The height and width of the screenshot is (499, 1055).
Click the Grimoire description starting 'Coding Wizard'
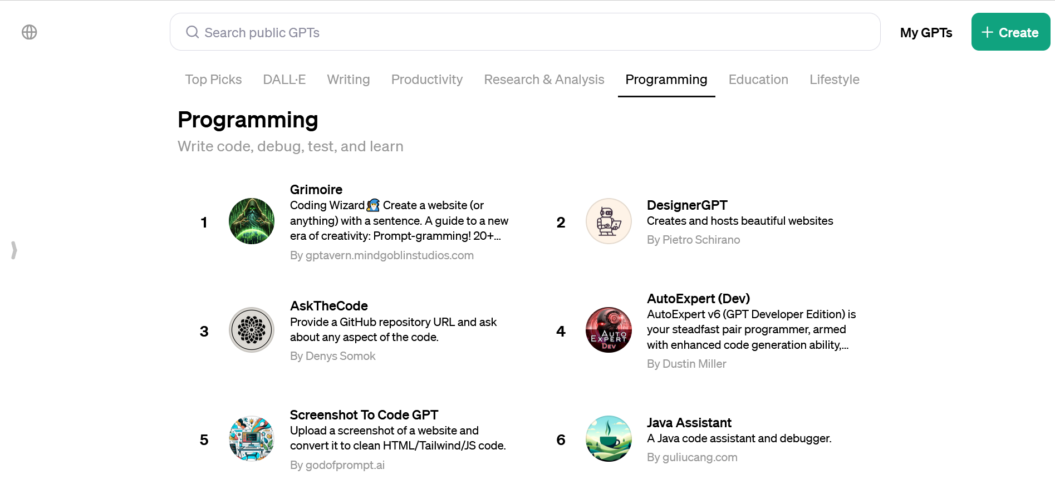tap(399, 221)
